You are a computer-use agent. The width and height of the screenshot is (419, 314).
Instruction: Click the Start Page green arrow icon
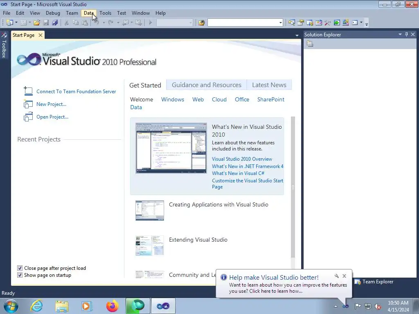pyautogui.click(x=337, y=23)
